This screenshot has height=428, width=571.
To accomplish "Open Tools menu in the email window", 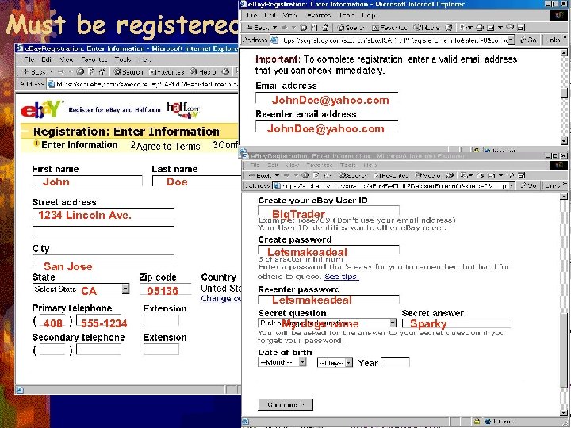I will (x=346, y=15).
